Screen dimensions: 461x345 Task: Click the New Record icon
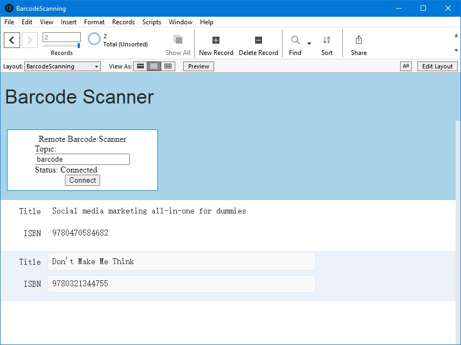pos(216,40)
